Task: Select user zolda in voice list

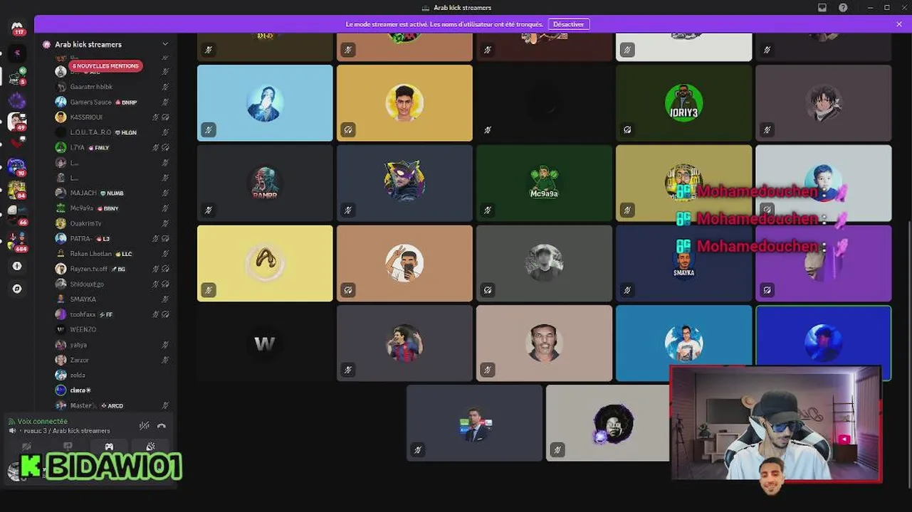Action: pyautogui.click(x=112, y=375)
